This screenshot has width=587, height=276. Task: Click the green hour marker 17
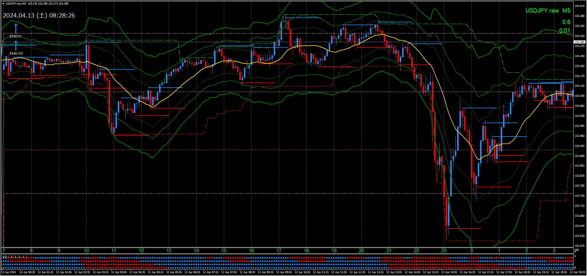[x=279, y=251]
